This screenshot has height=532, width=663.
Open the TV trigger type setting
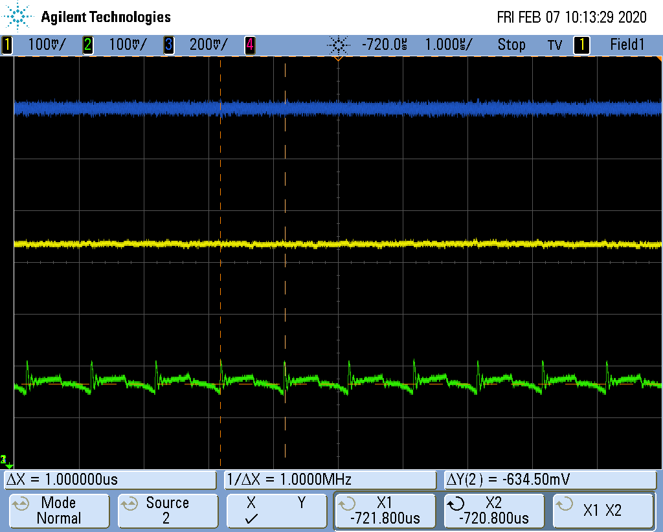click(555, 45)
